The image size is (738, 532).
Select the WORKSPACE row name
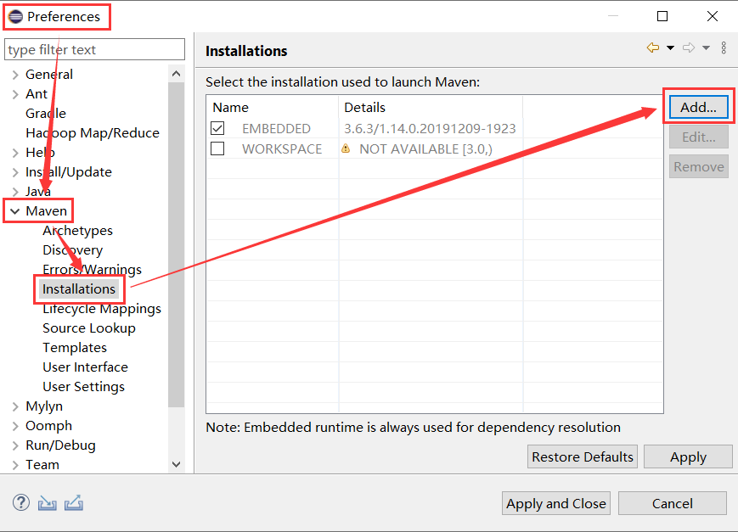tap(282, 149)
